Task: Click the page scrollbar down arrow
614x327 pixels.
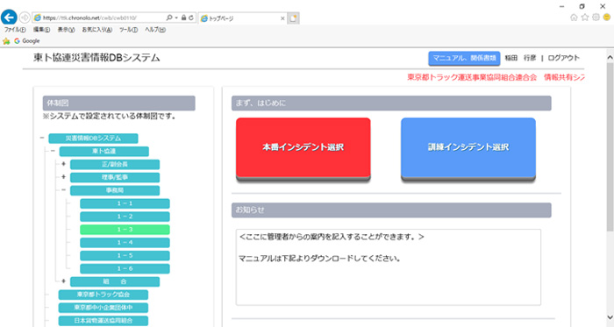Action: pyautogui.click(x=610, y=317)
